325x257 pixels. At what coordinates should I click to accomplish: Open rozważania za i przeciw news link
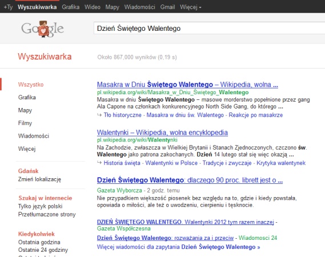click(165, 238)
